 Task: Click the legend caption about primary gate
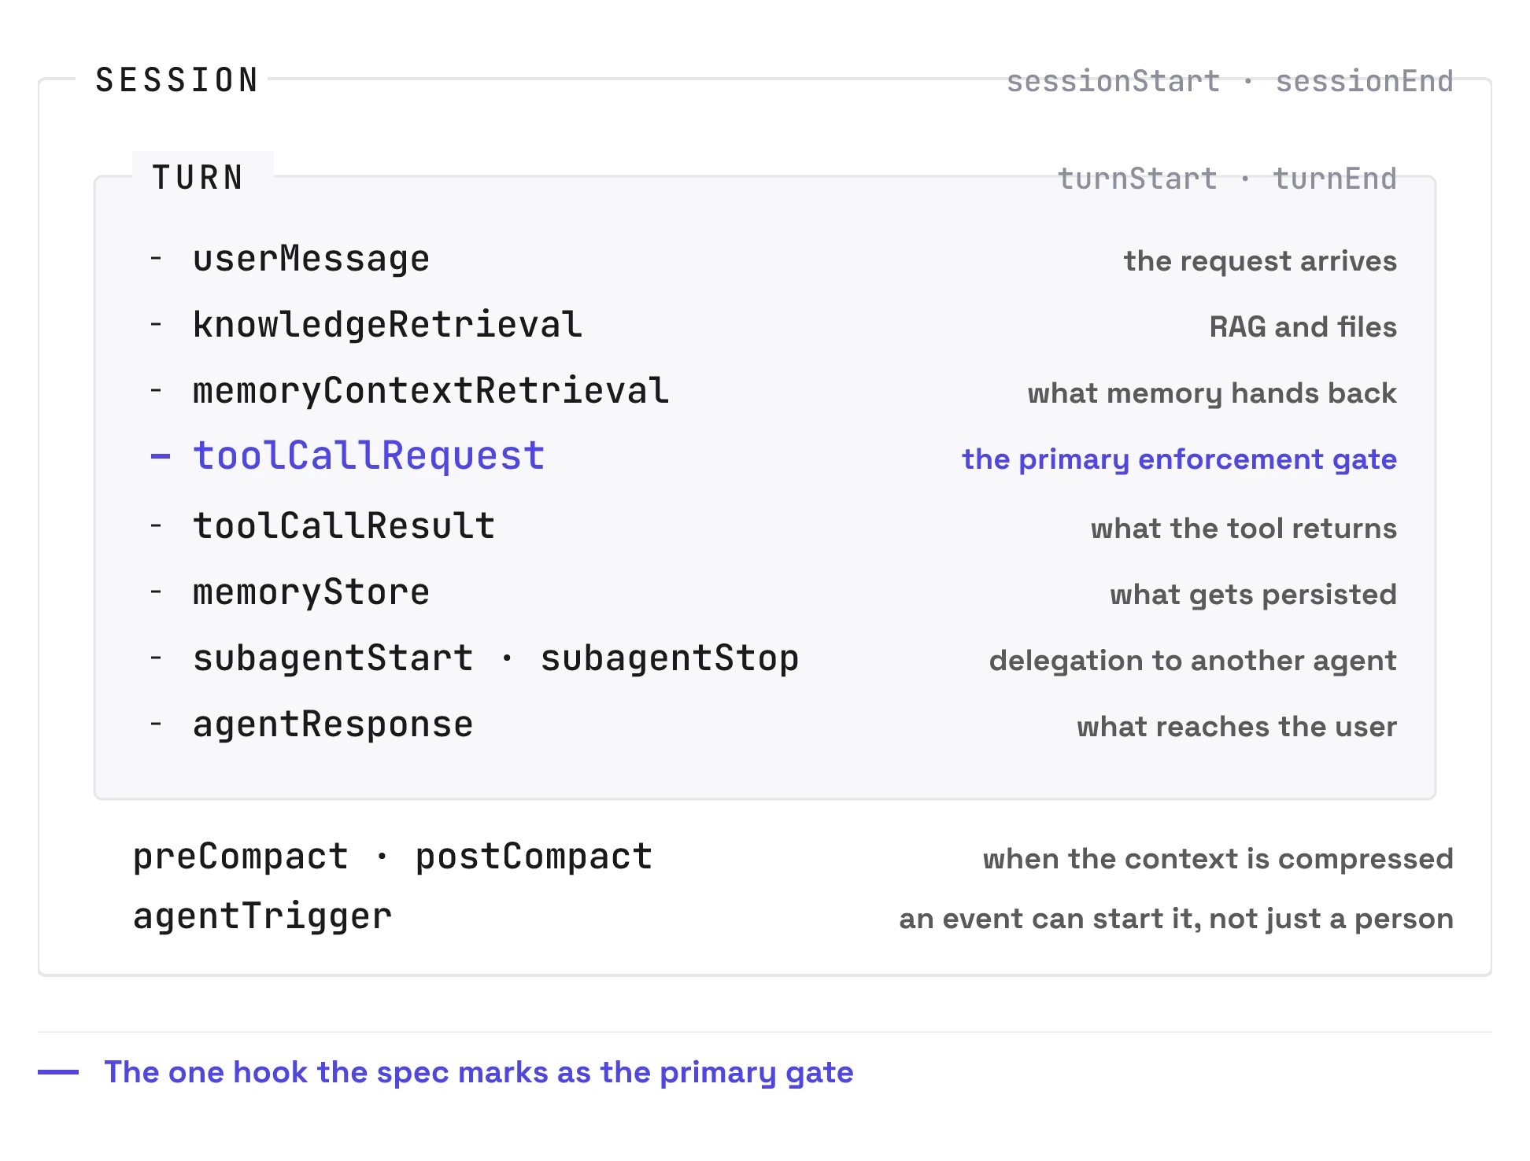(479, 1072)
